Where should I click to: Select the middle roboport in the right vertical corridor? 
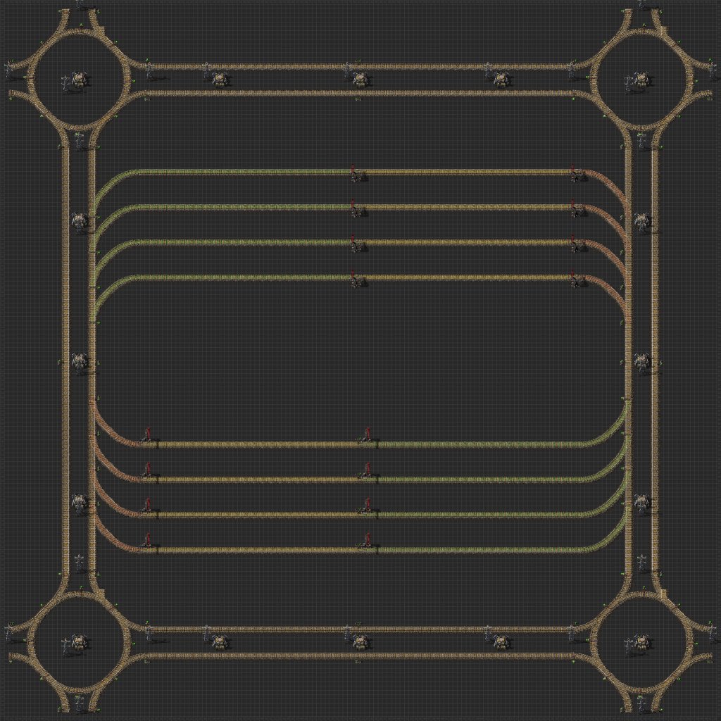coord(642,361)
